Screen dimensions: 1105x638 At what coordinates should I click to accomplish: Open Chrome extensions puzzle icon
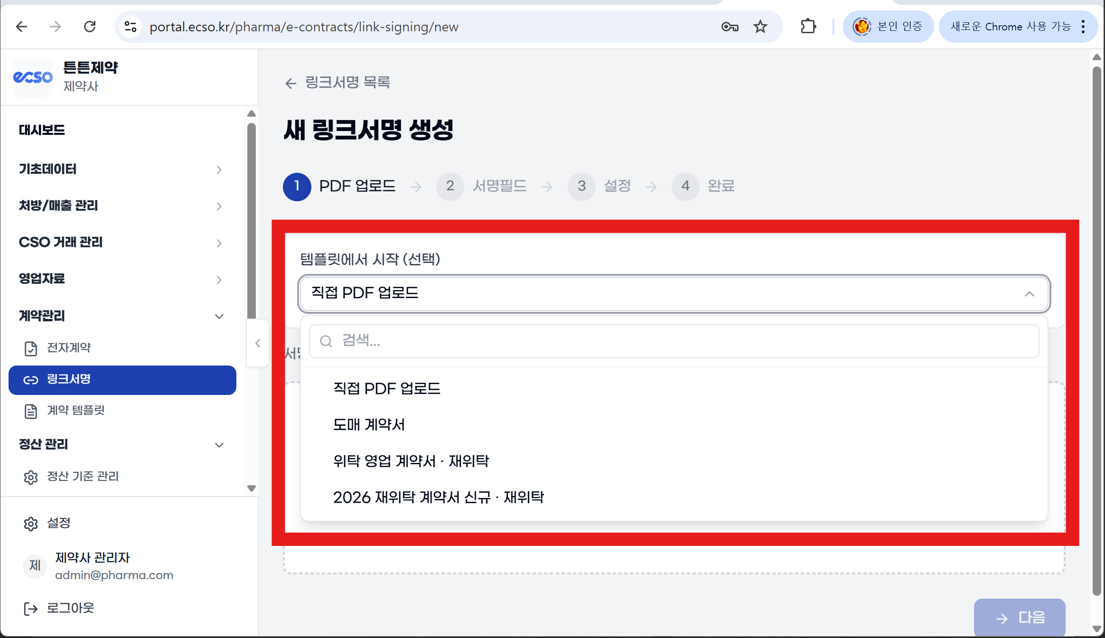(x=808, y=27)
